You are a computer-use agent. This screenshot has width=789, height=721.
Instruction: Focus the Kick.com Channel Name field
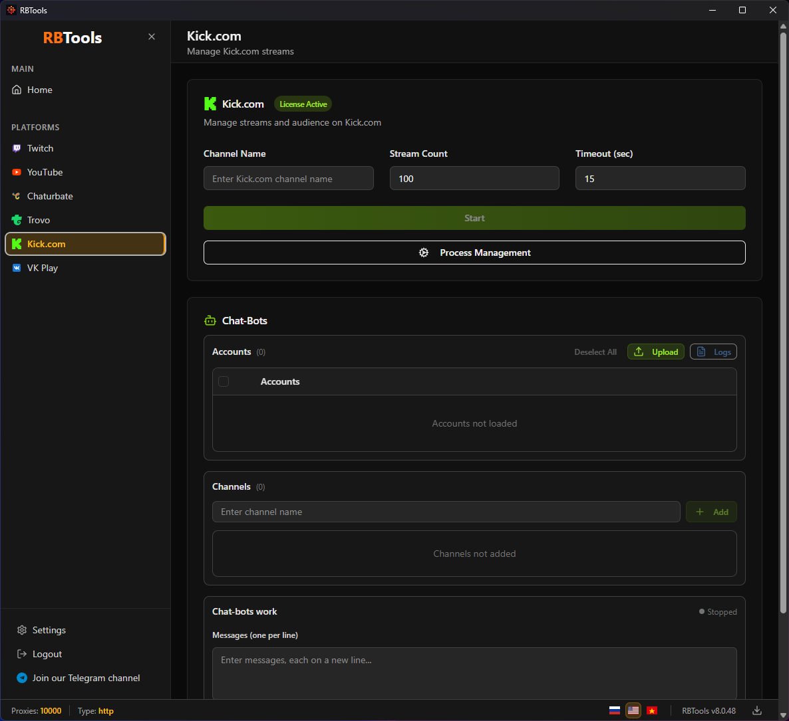(x=288, y=178)
